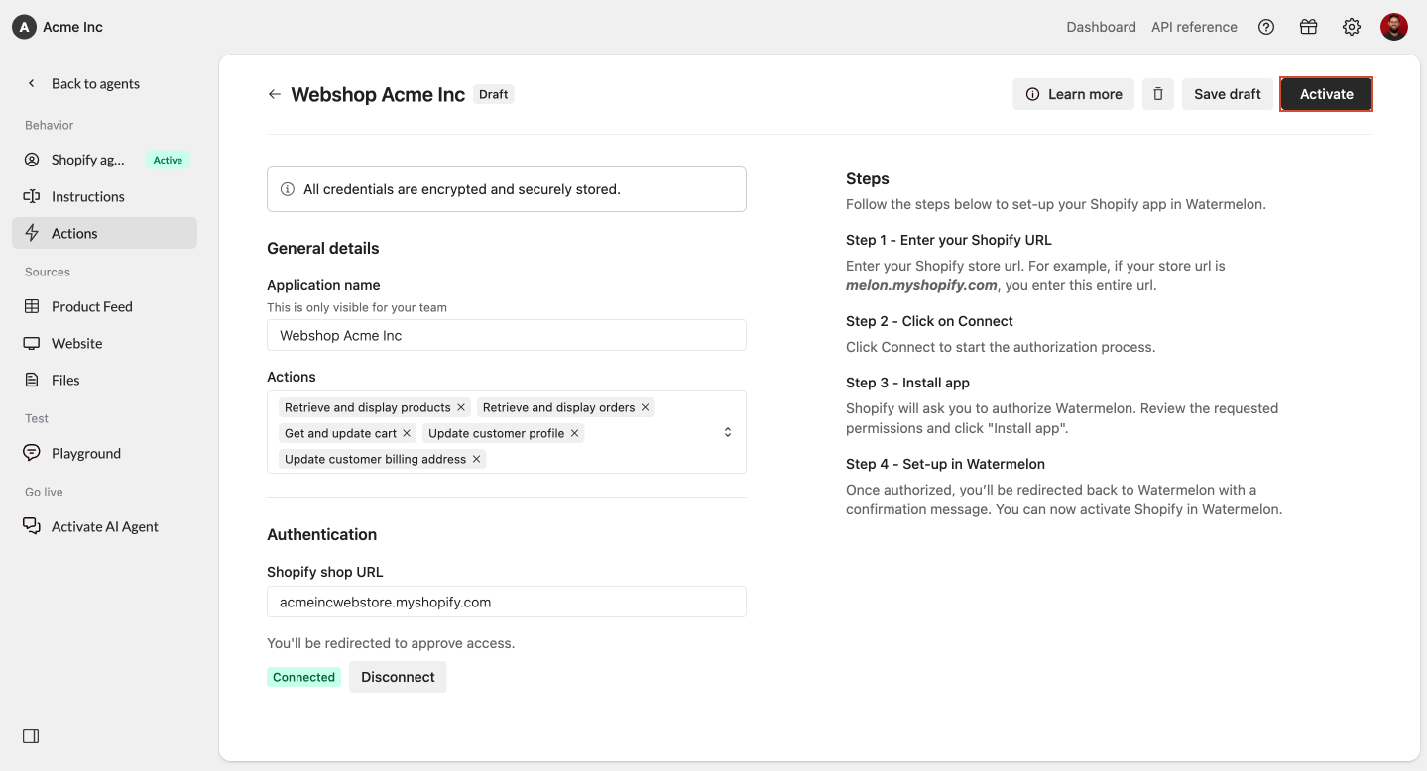This screenshot has width=1427, height=771.
Task: Click the Retrieve and display products label
Action: (x=368, y=407)
